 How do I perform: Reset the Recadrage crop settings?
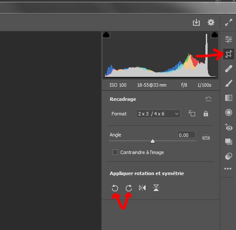(x=208, y=99)
